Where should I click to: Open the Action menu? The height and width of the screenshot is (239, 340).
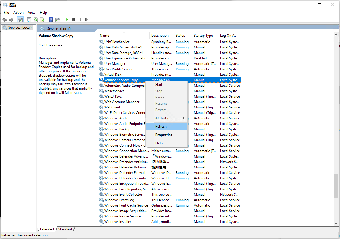point(18,13)
